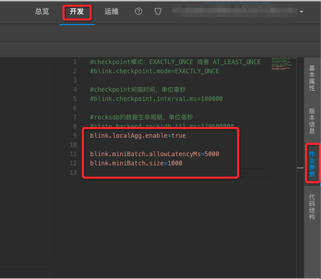Click line number 6 in gutter
This screenshot has width=321, height=279.
(75, 108)
